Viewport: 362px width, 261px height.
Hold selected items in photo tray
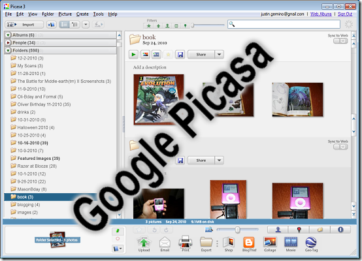[x=118, y=231]
